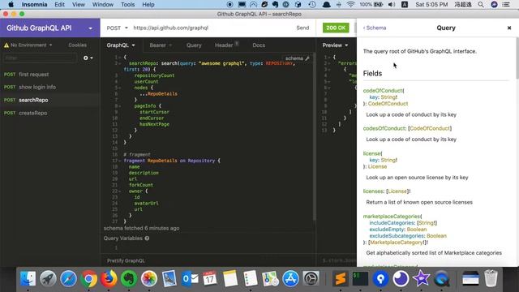Open System Preferences from the dock
This screenshot has width=519, height=292.
click(311, 278)
